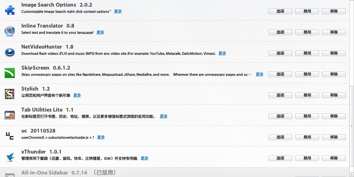The height and width of the screenshot is (177, 354).
Task: Disable Stylish with 禁用
Action: 307,95
